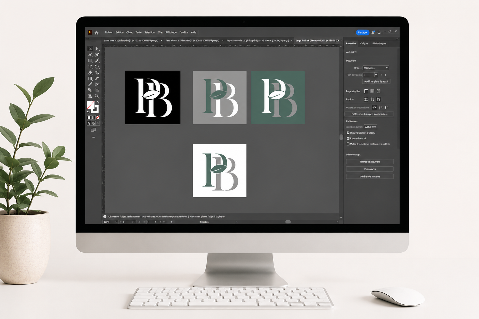
Task: Open the change screen mode icon
Action: pyautogui.click(x=93, y=130)
